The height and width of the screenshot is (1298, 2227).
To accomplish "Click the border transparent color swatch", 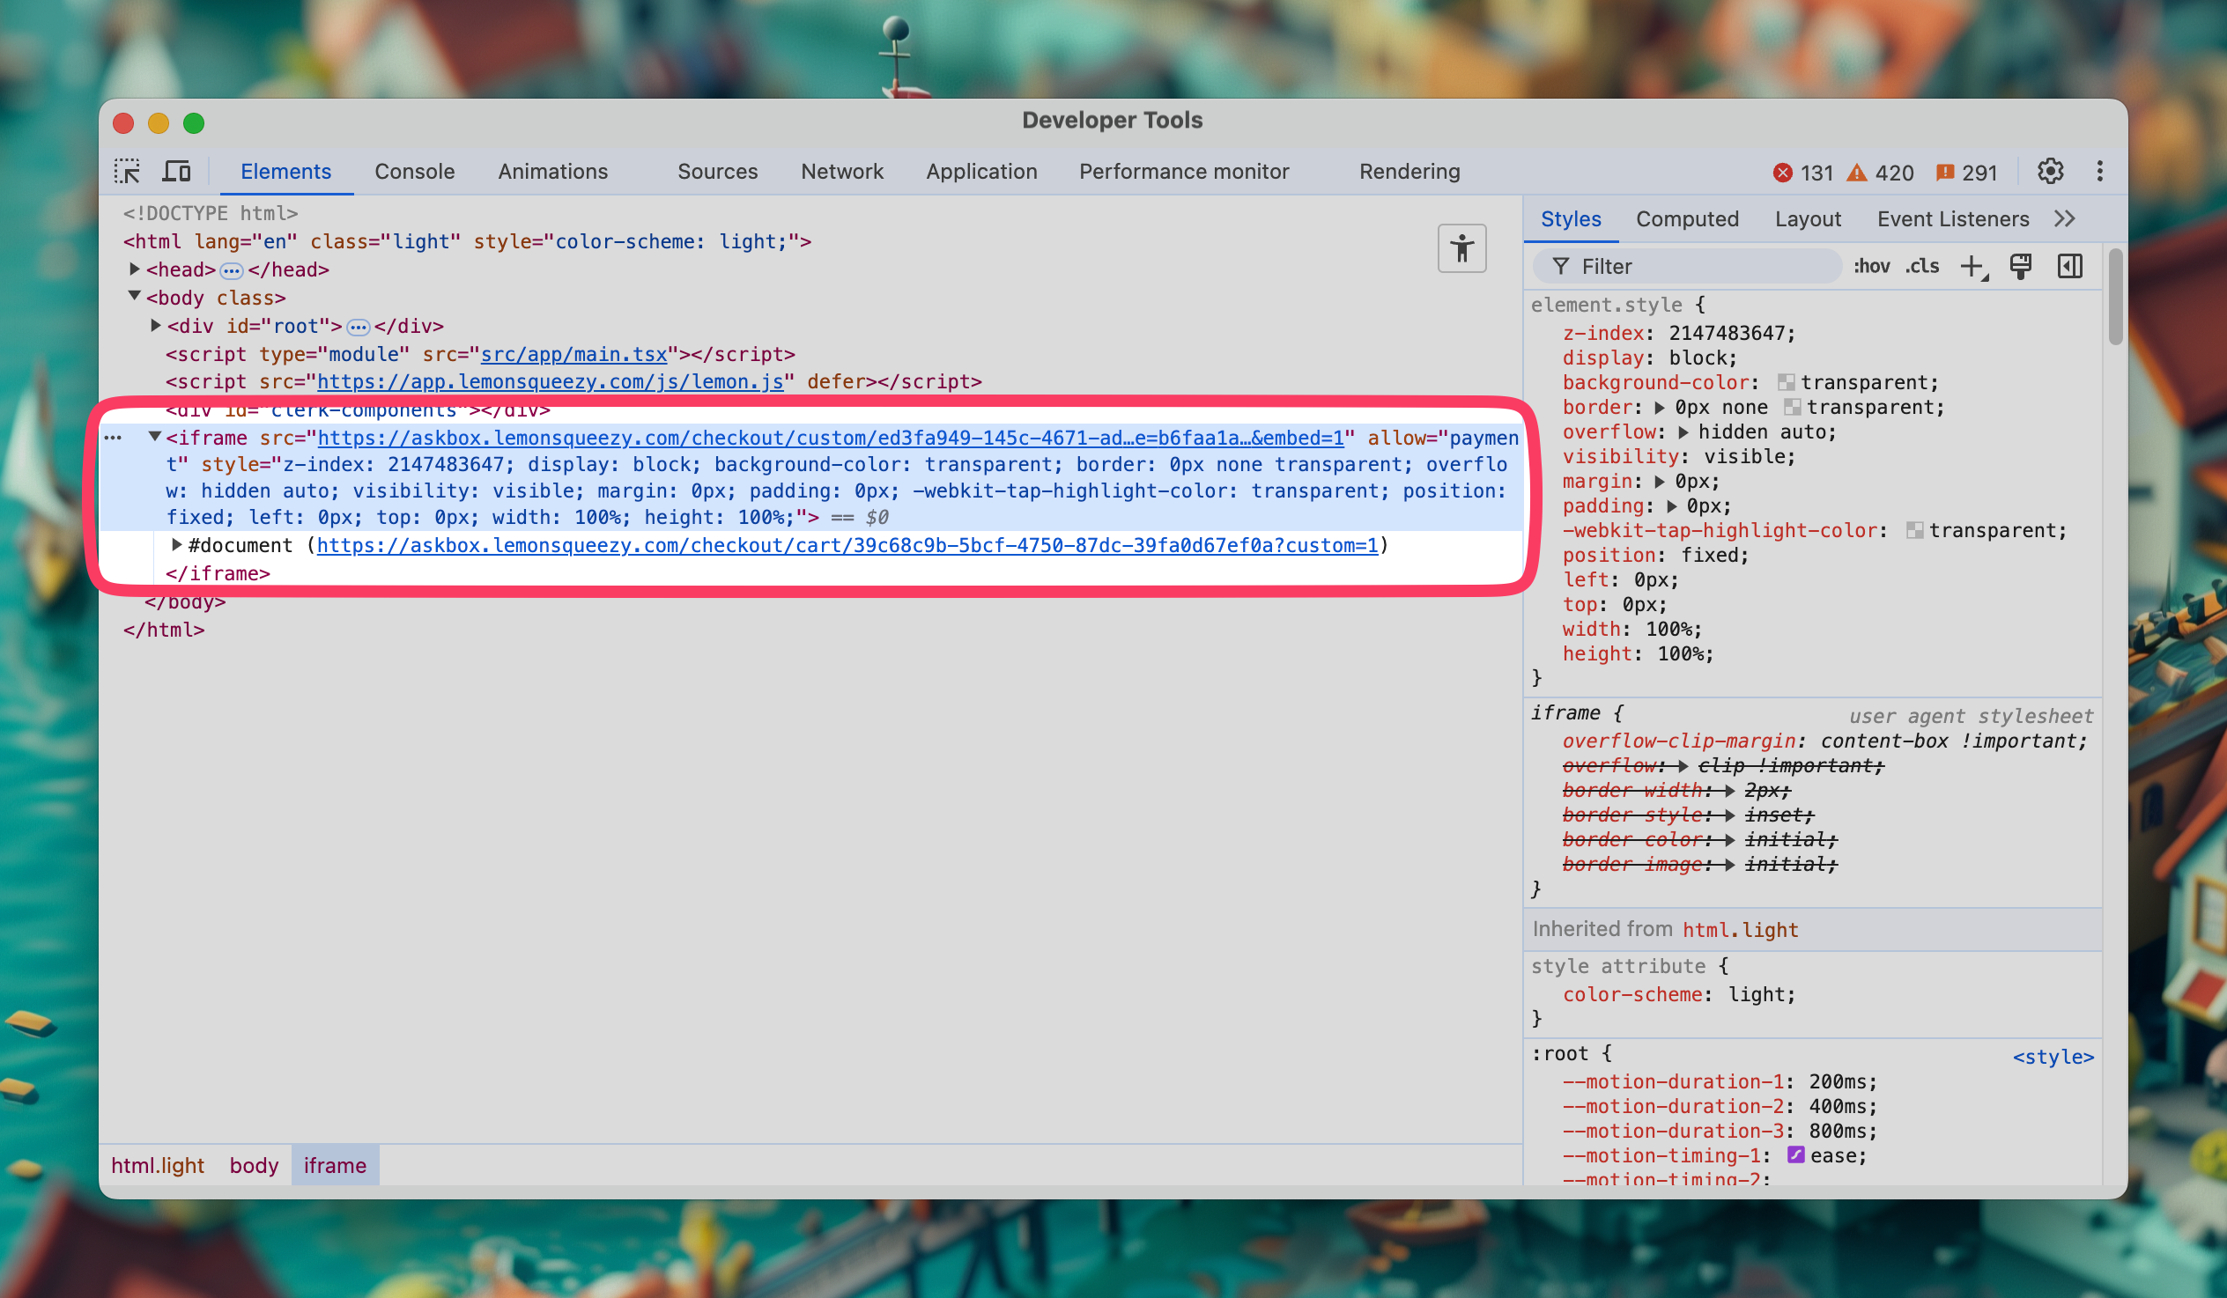I will (x=1792, y=408).
